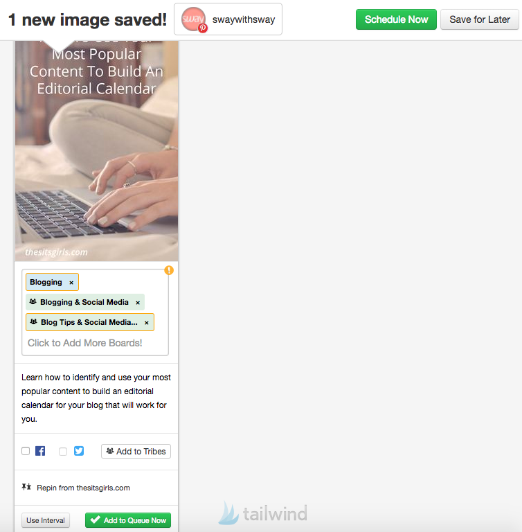Click the Tailwind logo watermark

(x=263, y=513)
